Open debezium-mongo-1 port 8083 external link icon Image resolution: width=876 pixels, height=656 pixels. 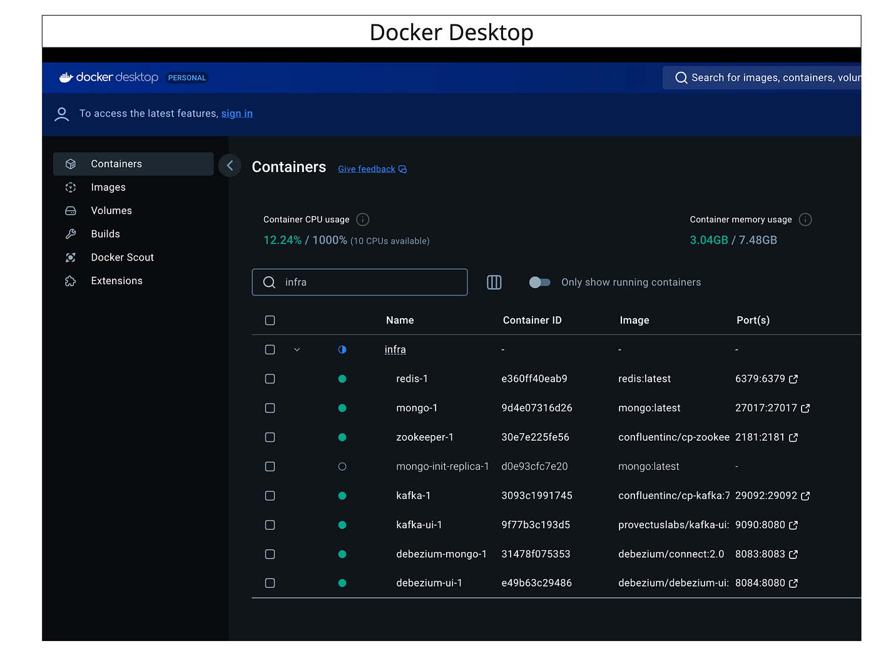tap(793, 555)
